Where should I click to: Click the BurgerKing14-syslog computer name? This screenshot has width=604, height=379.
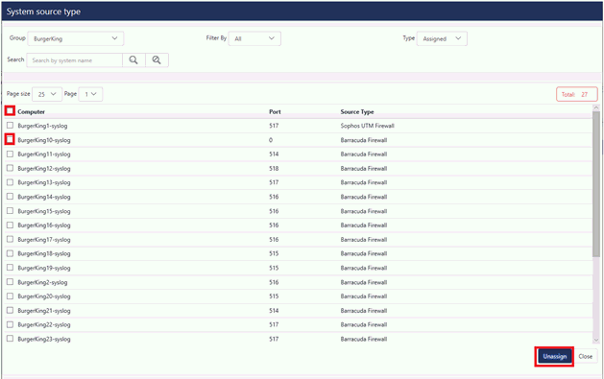[x=44, y=197]
